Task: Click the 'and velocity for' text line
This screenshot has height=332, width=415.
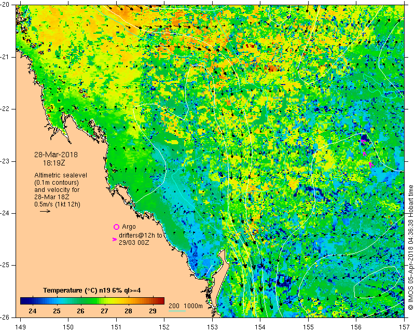Action: click(57, 190)
